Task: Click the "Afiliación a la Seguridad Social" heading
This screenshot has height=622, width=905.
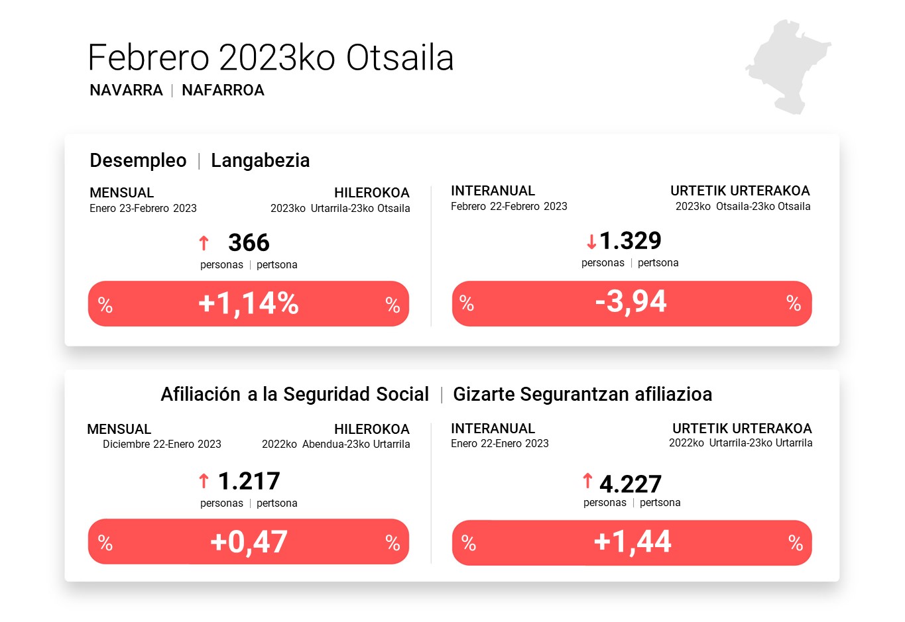Action: [294, 394]
